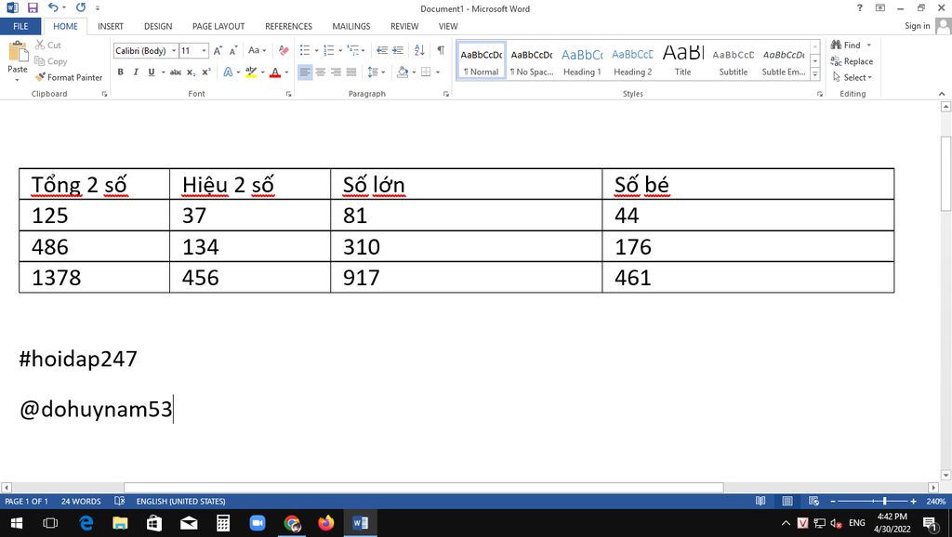Screen dimensions: 952x537
Task: Open the Font dialog launcher
Action: click(x=288, y=94)
